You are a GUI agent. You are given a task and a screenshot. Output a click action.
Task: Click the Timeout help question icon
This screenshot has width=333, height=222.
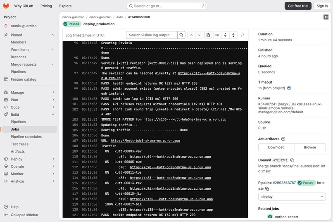pos(289,88)
